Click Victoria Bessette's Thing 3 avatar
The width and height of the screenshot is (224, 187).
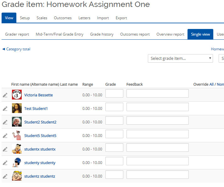(x=17, y=94)
